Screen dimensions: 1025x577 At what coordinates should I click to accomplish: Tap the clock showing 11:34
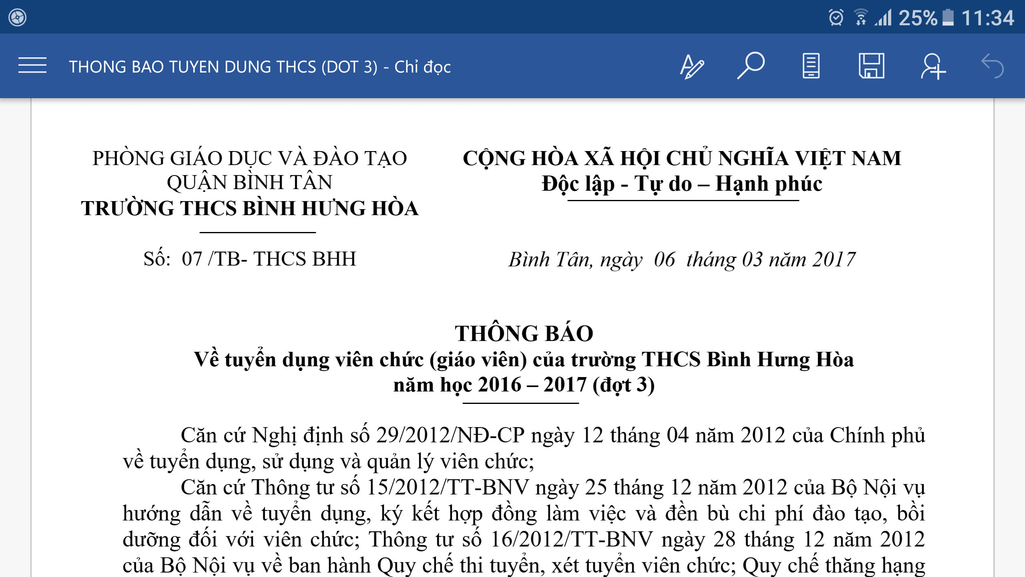[988, 18]
